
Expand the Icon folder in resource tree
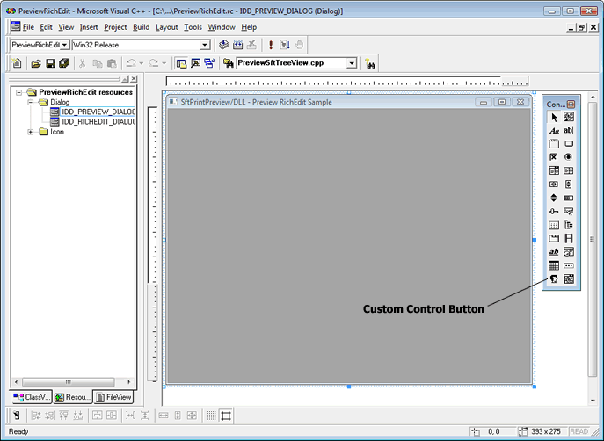tap(32, 132)
